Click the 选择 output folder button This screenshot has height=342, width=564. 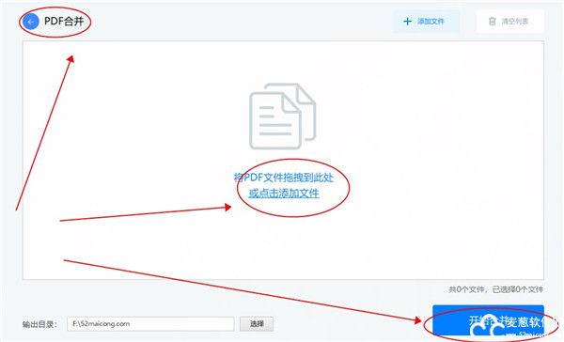click(257, 323)
